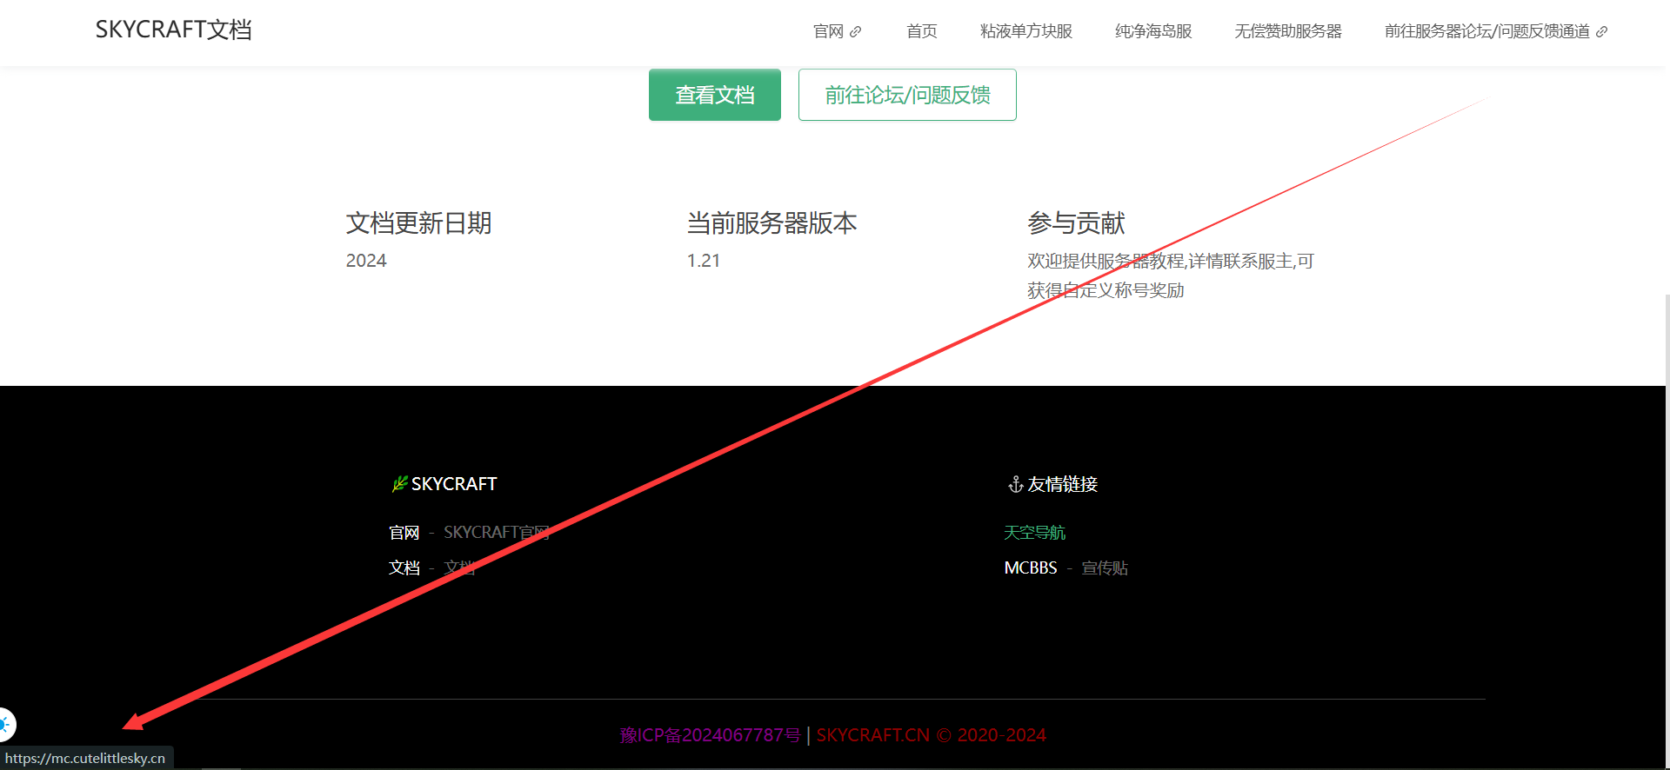Open the 纯净海岛服 nav item

(1153, 31)
